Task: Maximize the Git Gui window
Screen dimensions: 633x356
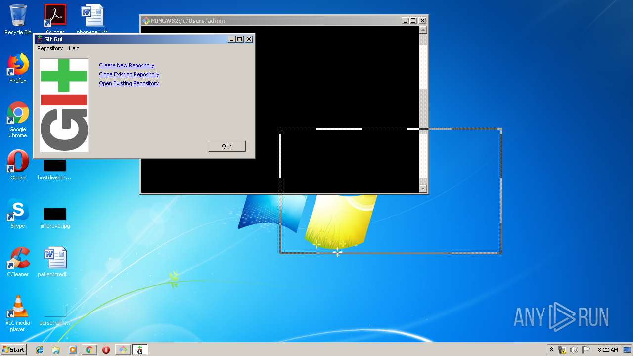Action: (x=240, y=39)
